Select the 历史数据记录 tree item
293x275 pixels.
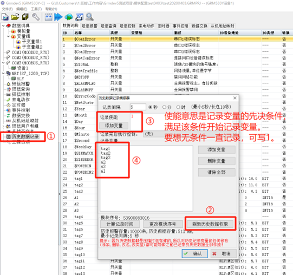coord(25,136)
